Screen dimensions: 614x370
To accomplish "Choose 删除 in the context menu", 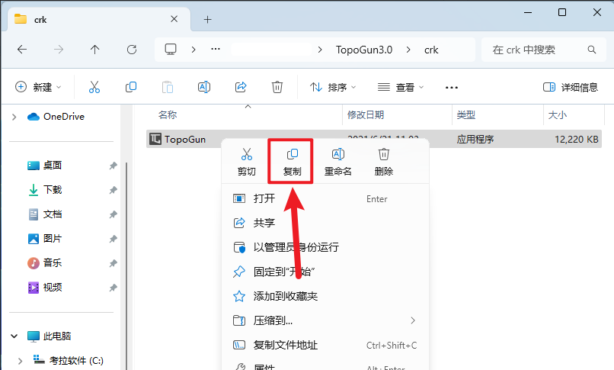I will (384, 162).
